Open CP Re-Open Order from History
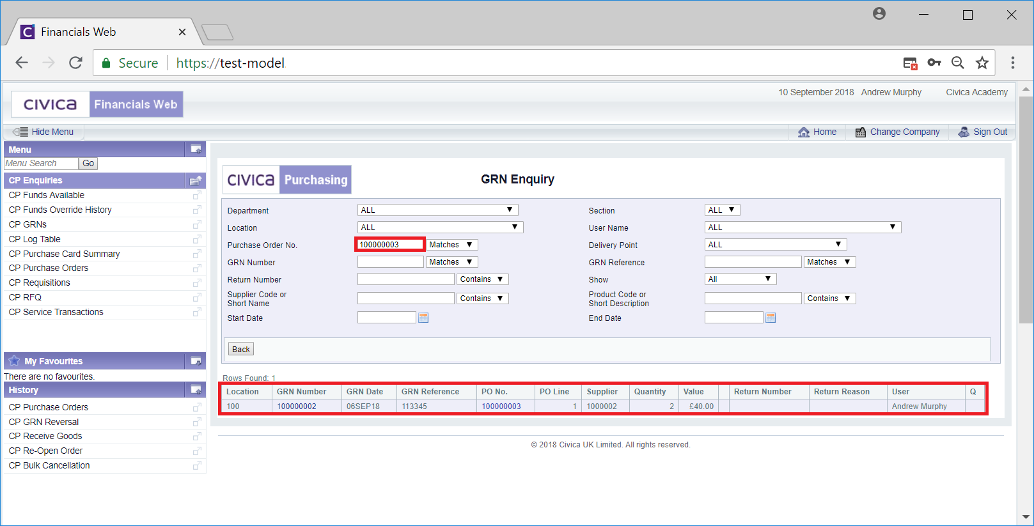 [45, 451]
